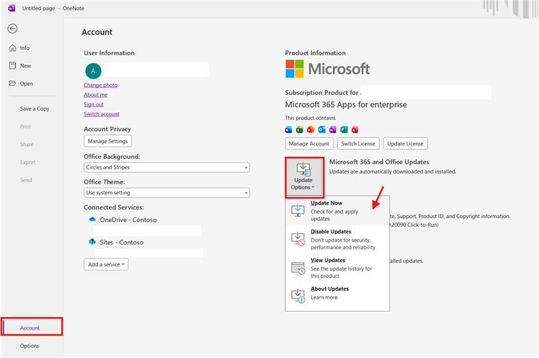539x358 pixels.
Task: Click the Sign out link
Action: [x=94, y=104]
